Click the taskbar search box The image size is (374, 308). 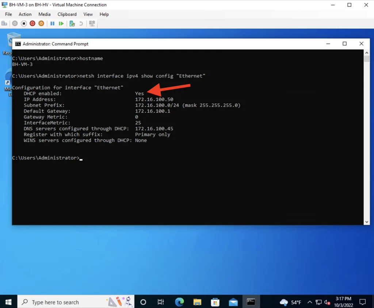[x=76, y=302]
